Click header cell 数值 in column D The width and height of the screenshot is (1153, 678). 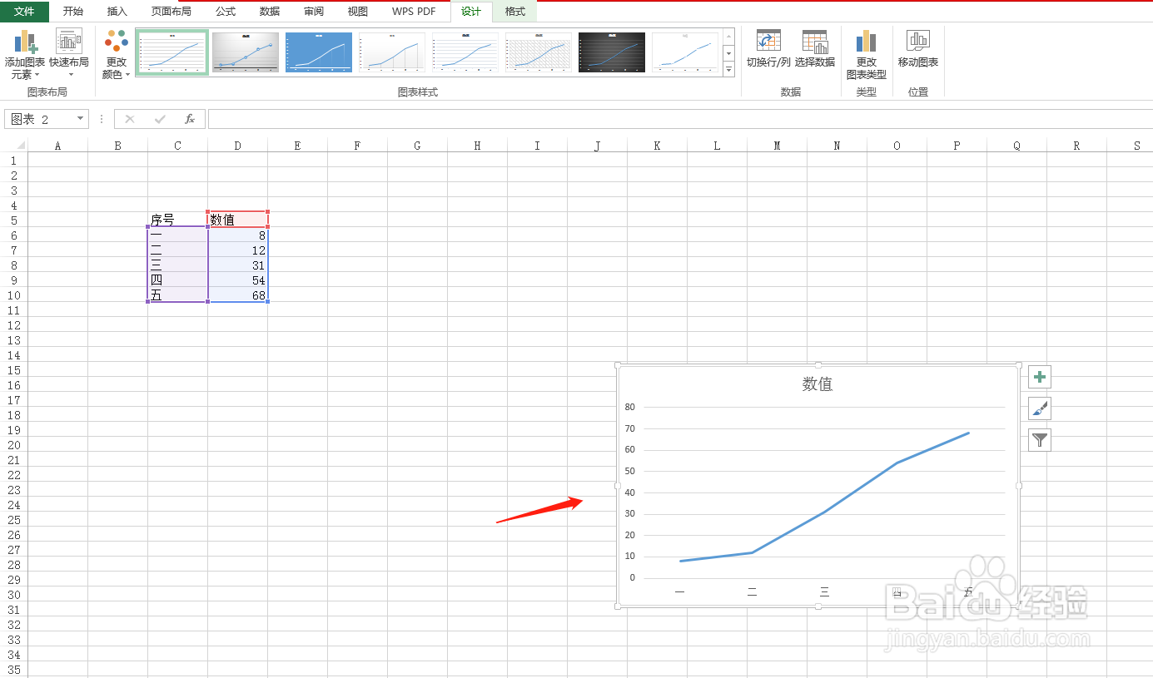[238, 220]
